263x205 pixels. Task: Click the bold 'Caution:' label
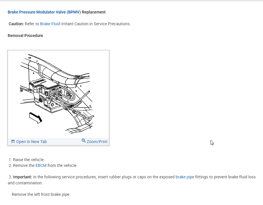pyautogui.click(x=16, y=24)
